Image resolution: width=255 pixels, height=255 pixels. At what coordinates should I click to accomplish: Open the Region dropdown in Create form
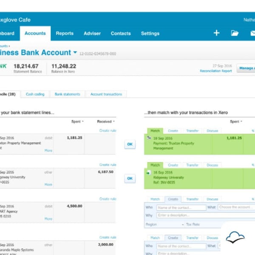[x=183, y=224]
